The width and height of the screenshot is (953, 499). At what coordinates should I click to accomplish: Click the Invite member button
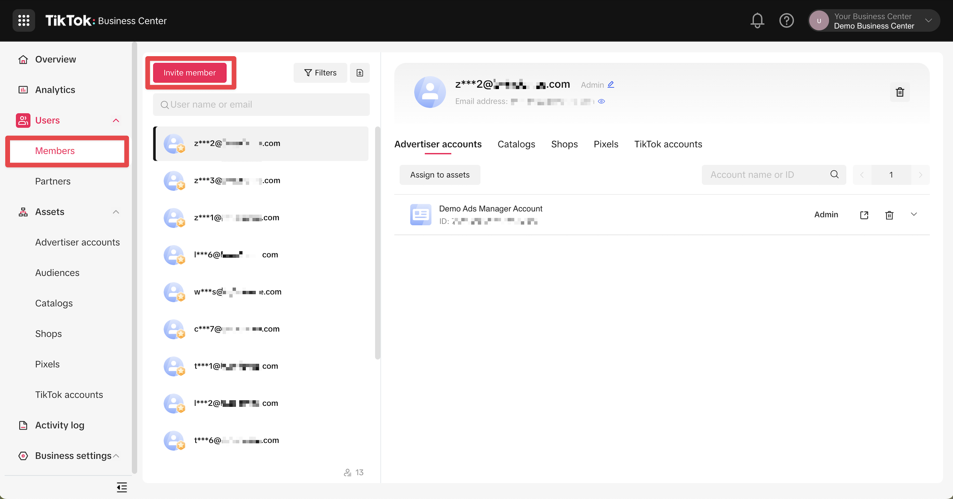point(189,72)
